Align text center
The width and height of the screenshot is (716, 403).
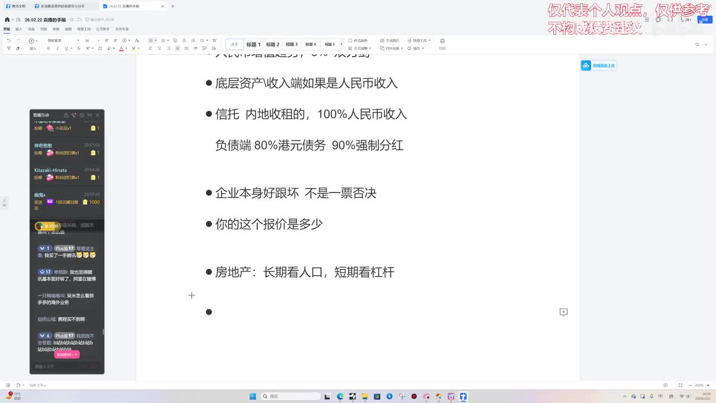(159, 48)
